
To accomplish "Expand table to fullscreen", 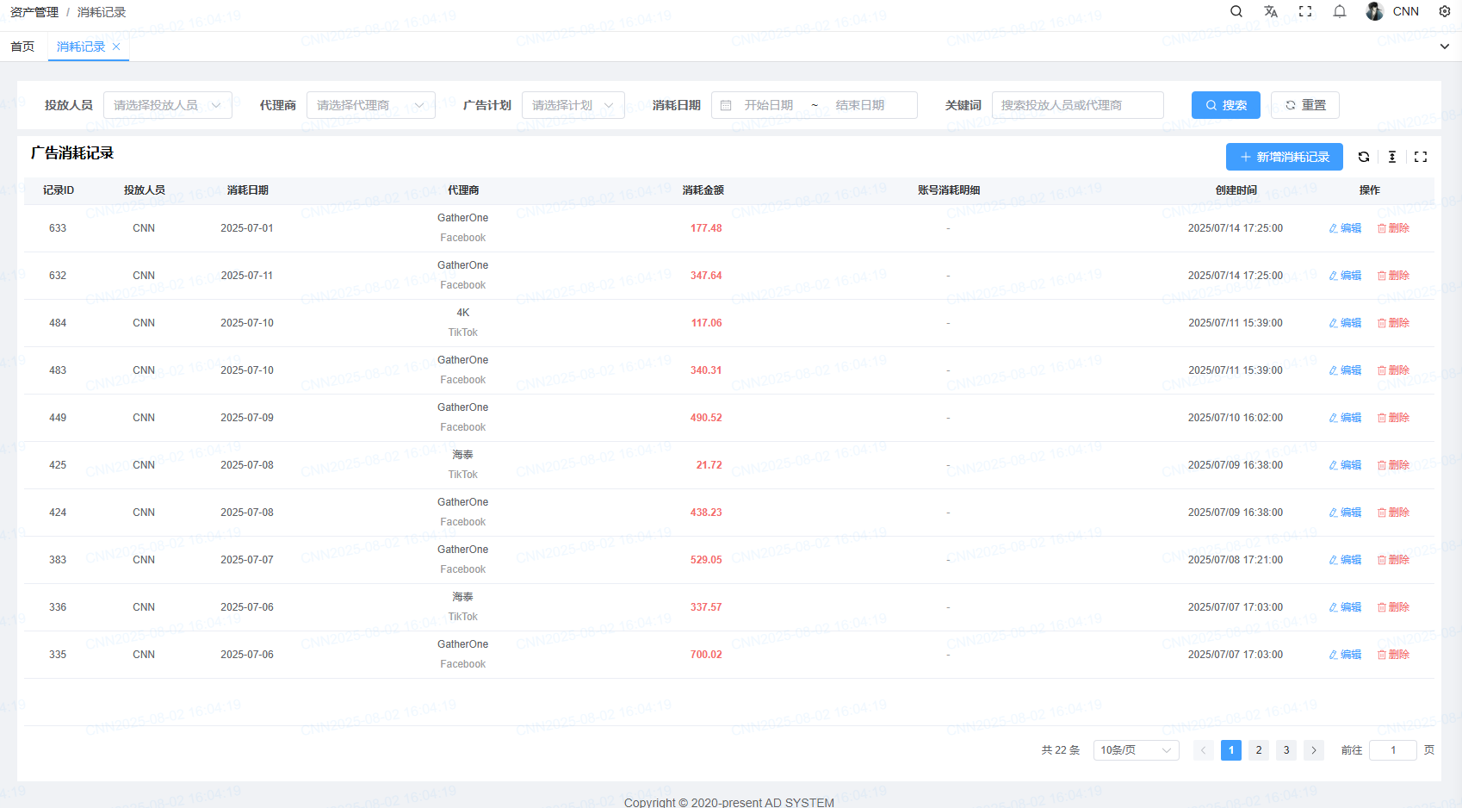I will (x=1421, y=157).
